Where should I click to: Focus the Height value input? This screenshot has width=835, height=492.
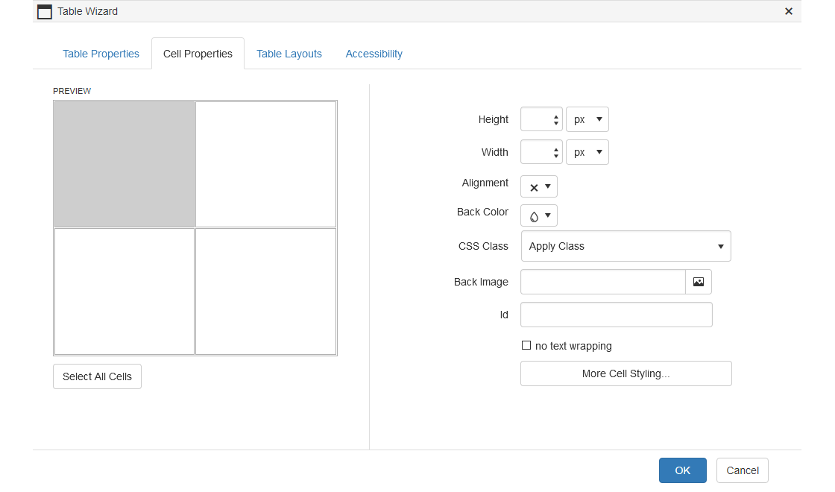(x=536, y=119)
